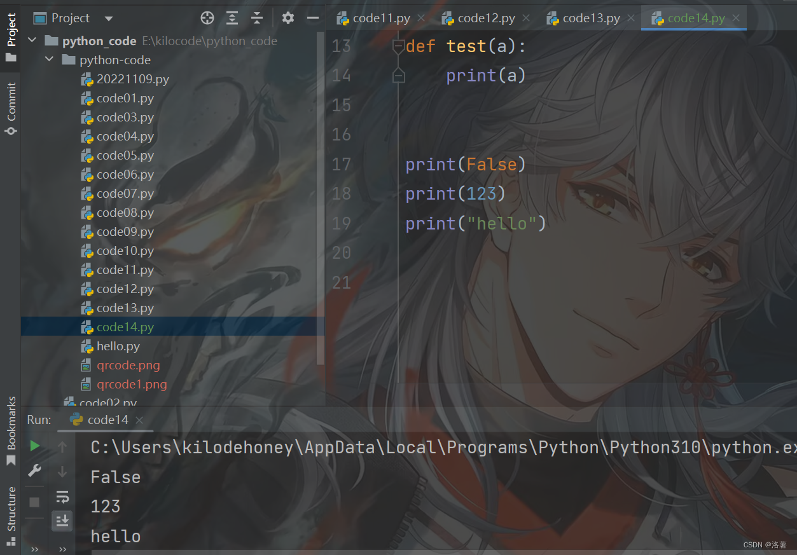Expand more Run toolbar actions chevron
The width and height of the screenshot is (797, 555).
62,549
